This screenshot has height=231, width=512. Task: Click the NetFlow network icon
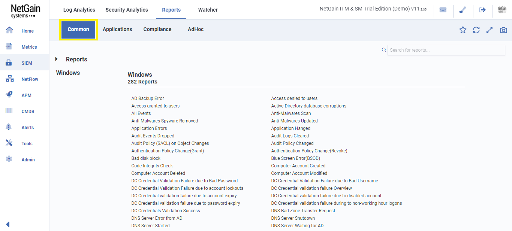tap(9, 79)
